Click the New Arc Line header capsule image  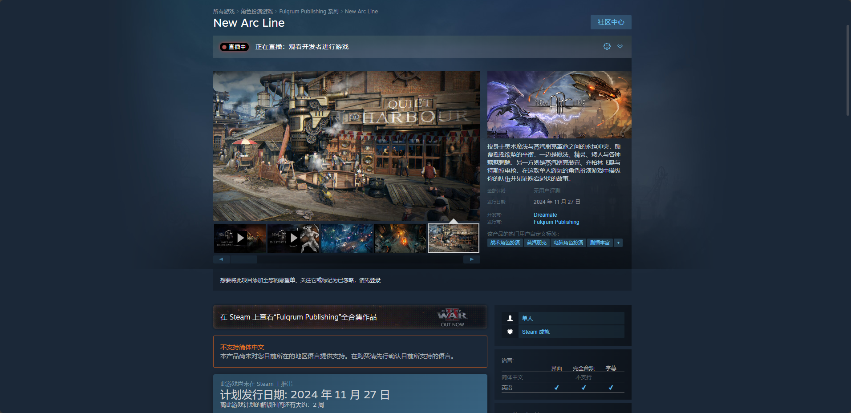click(x=559, y=105)
